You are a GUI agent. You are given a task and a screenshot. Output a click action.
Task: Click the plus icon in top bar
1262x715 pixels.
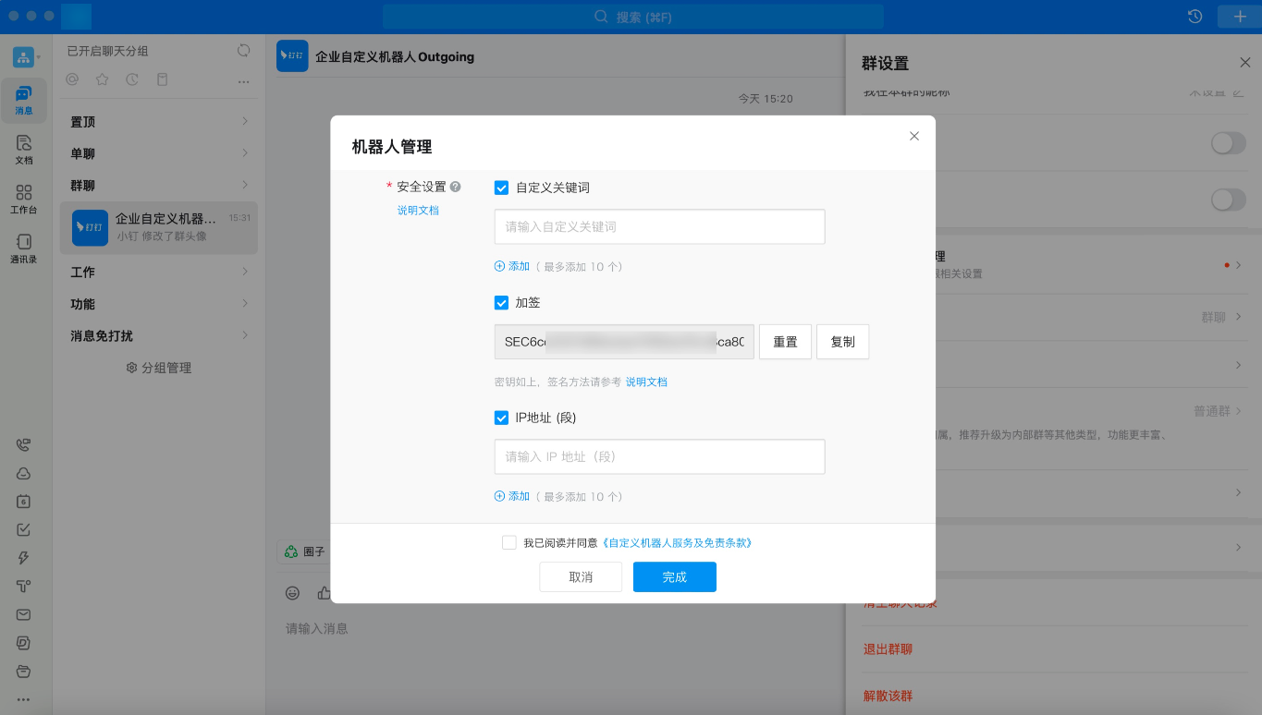coord(1240,17)
